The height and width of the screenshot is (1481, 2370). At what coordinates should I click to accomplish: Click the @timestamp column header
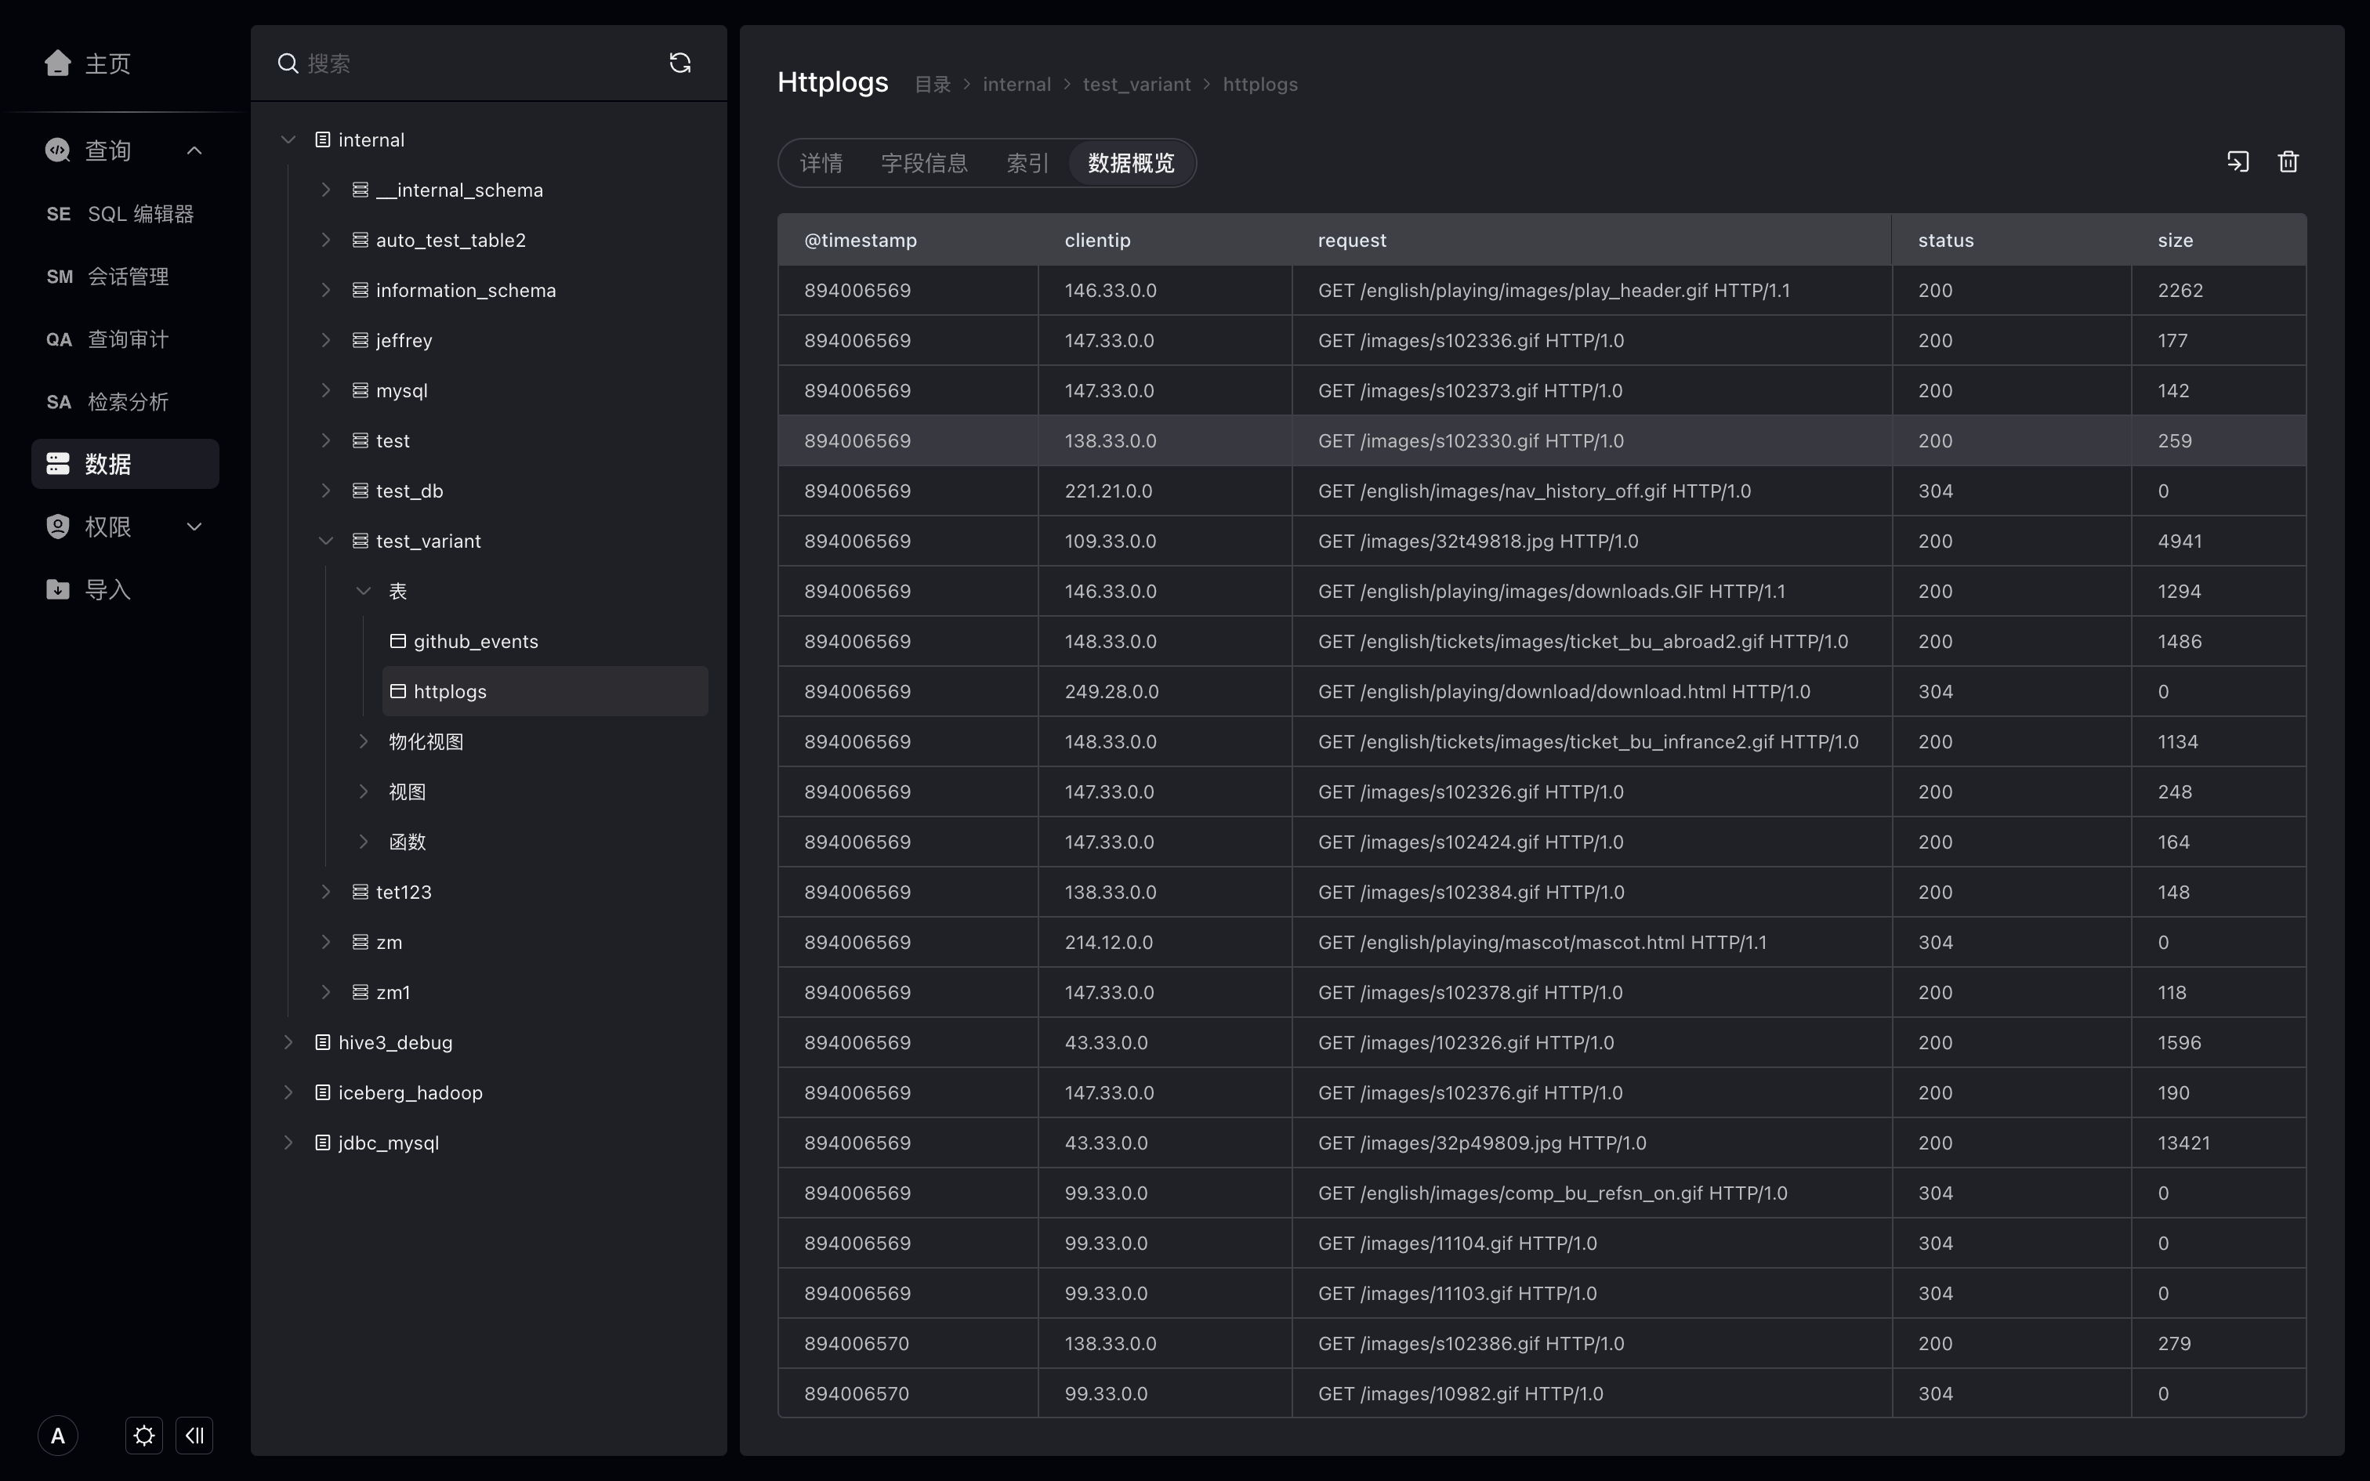tap(908, 240)
